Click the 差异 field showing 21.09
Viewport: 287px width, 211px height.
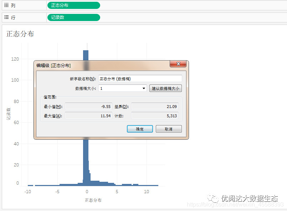(155, 107)
